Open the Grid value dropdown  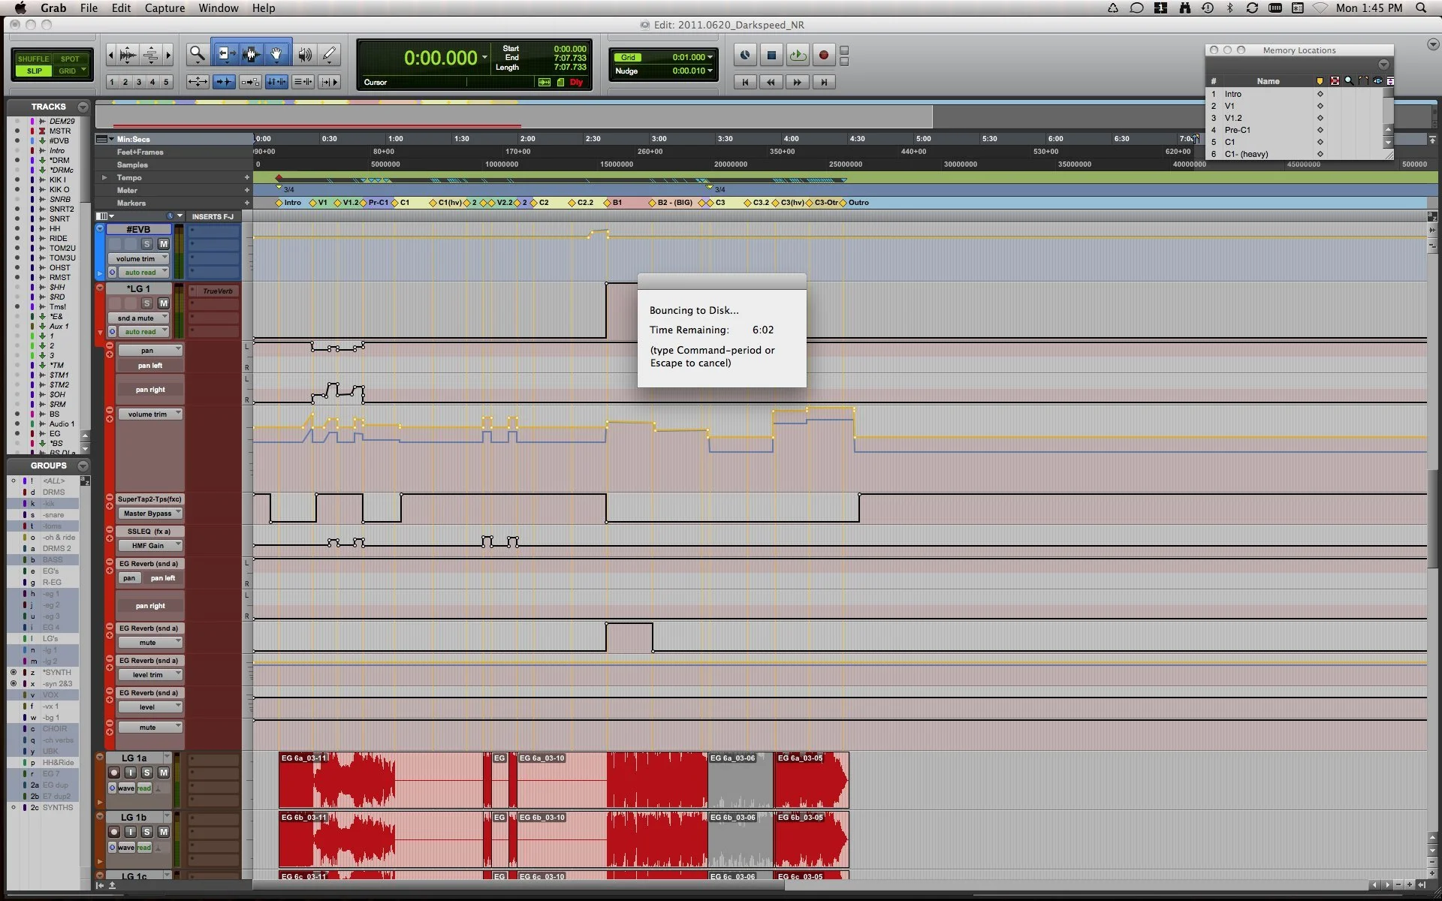(710, 57)
